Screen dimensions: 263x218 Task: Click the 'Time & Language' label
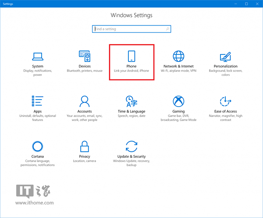tap(131, 111)
